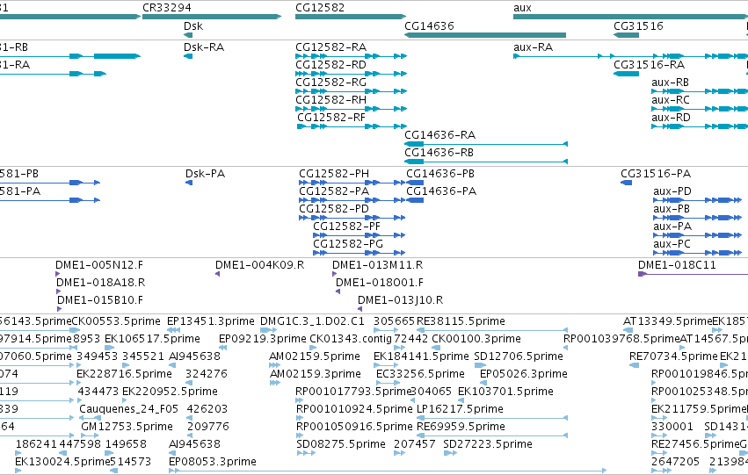Select the DME1-018A18.R feature

pyautogui.click(x=59, y=291)
